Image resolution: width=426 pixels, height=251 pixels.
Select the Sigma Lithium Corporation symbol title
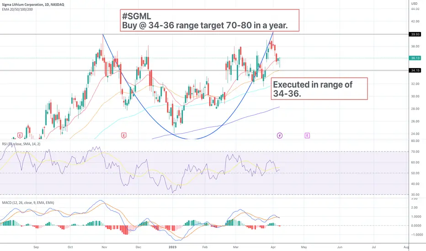tap(33, 5)
